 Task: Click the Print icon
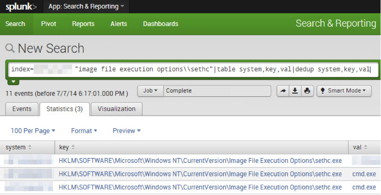(308, 91)
